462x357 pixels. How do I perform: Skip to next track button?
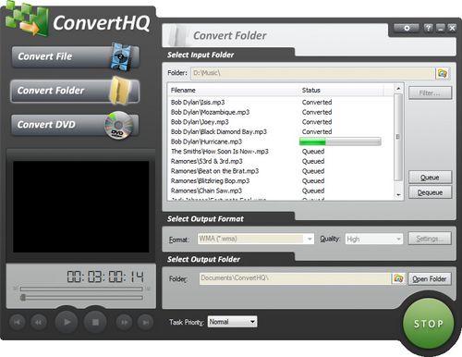145,323
